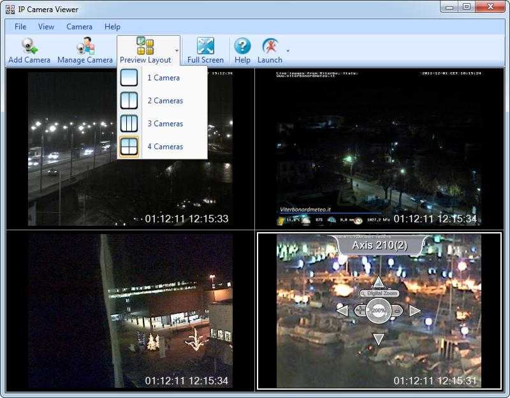
Task: Pan the Axis 210(2) camera right
Action: (414, 310)
